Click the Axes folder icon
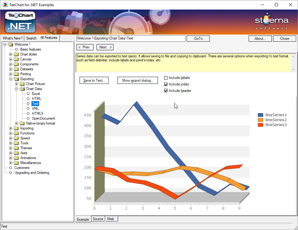The image size is (298, 230). point(16,153)
